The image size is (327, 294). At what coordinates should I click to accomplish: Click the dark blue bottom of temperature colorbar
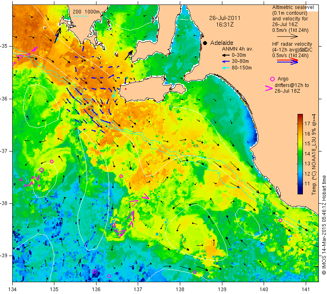click(x=300, y=192)
